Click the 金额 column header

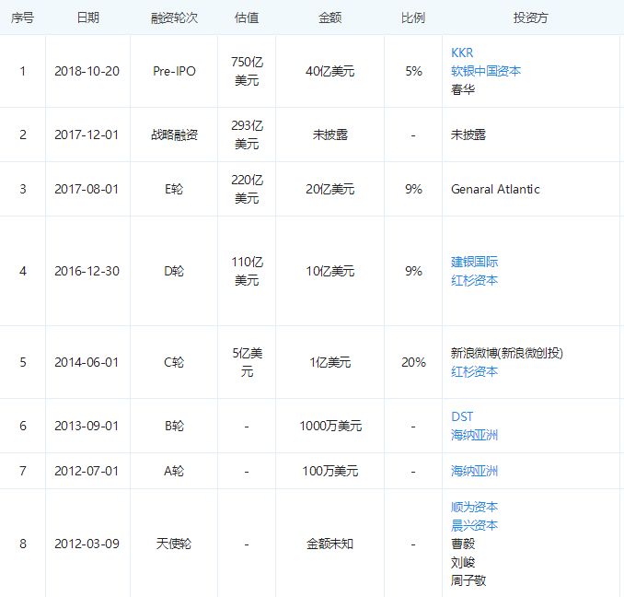(329, 18)
